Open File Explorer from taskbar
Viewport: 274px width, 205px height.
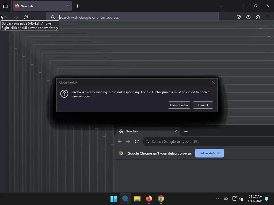(137, 199)
